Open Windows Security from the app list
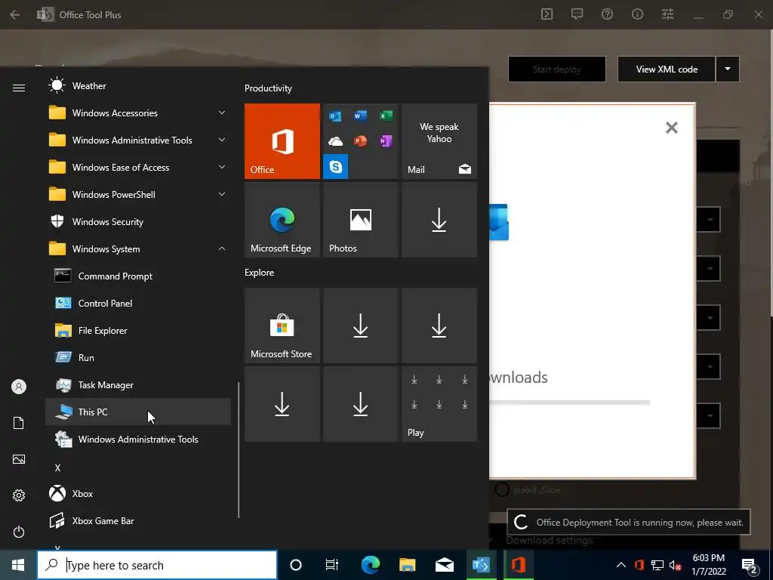This screenshot has width=773, height=580. [x=138, y=222]
